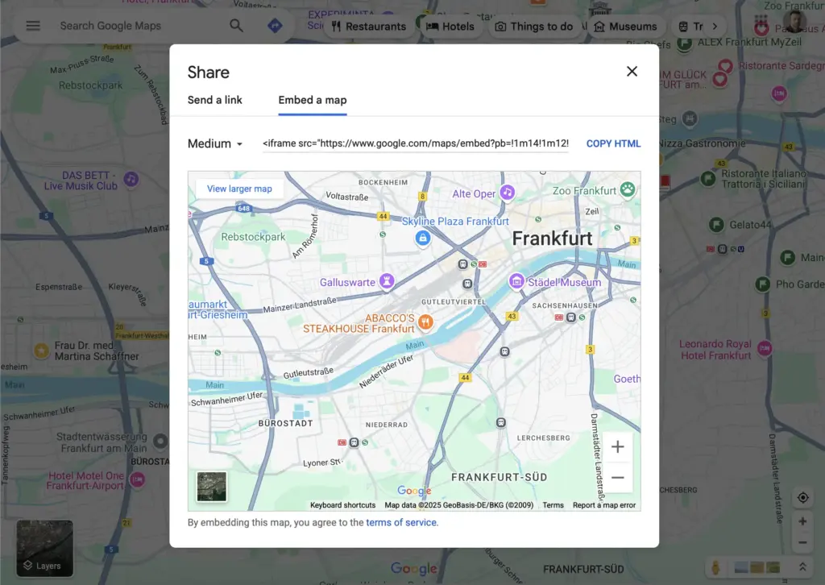Click the search magnifier icon
Viewport: 825px width, 585px height.
pos(236,25)
